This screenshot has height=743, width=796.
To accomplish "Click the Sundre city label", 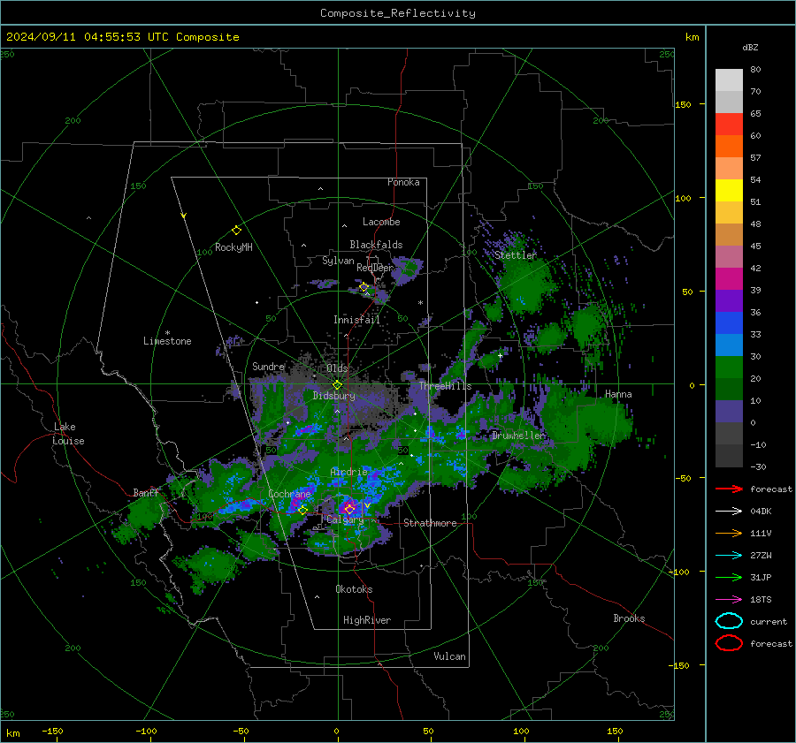I will click(269, 367).
